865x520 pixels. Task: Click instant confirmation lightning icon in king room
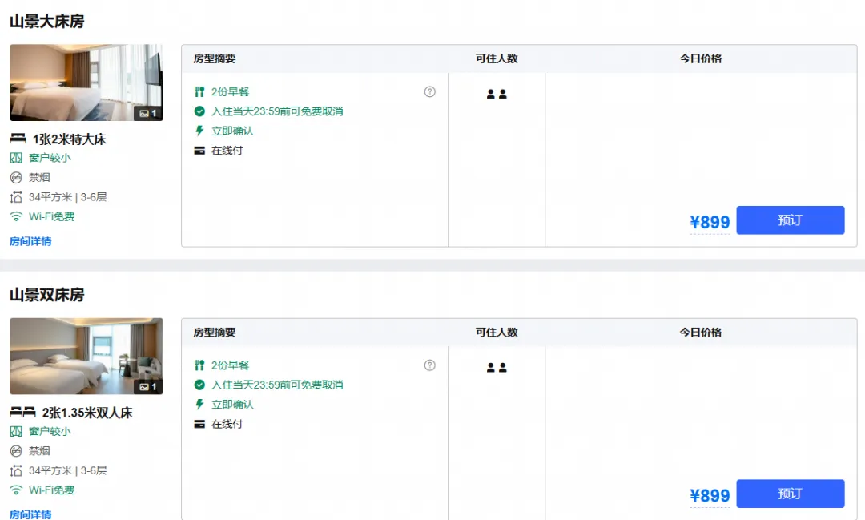pyautogui.click(x=199, y=131)
